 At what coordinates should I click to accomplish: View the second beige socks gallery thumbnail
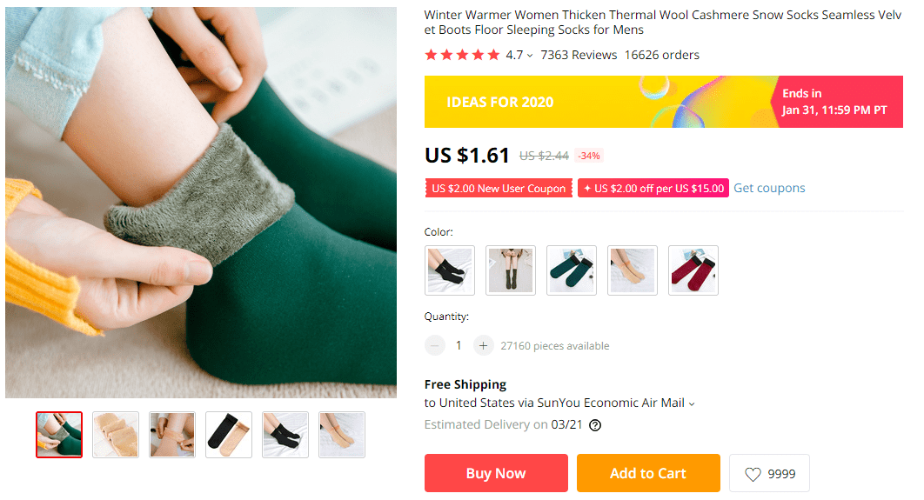pyautogui.click(x=116, y=435)
